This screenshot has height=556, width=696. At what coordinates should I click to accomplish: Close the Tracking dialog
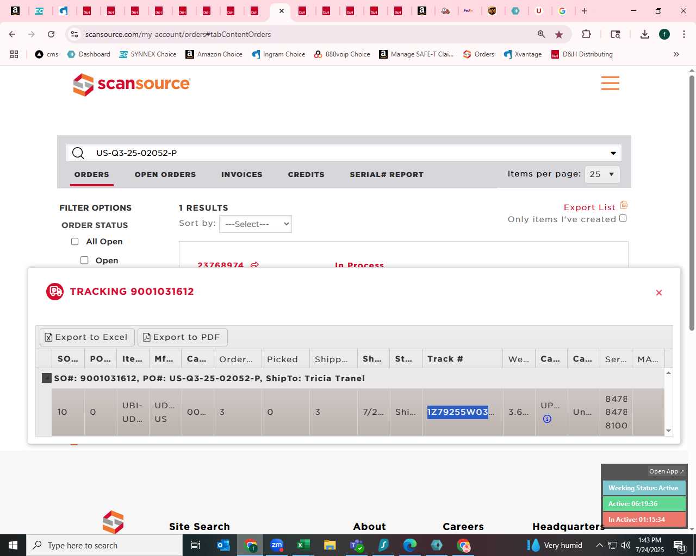coord(659,293)
